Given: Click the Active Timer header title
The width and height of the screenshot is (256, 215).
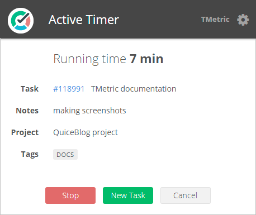Looking at the screenshot, I should point(84,20).
